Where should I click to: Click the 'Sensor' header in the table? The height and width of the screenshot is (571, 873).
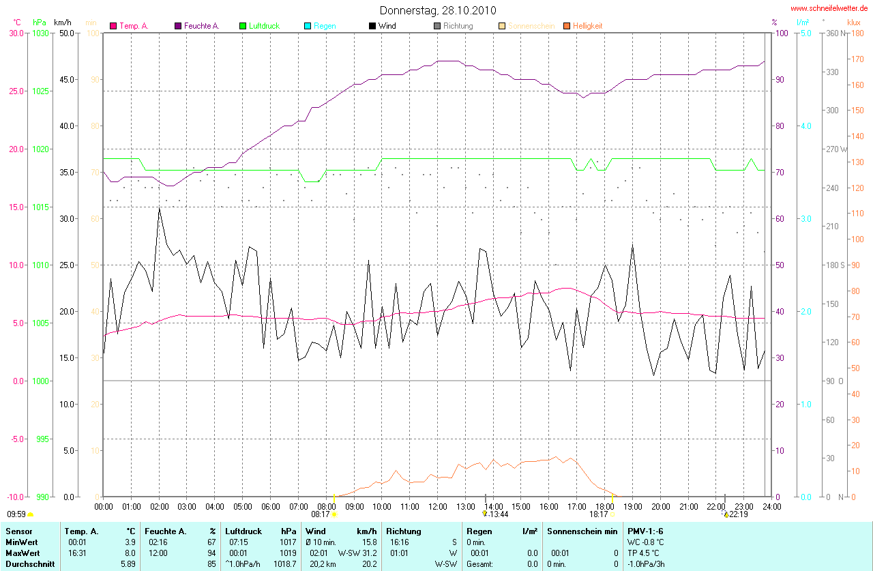coord(18,531)
